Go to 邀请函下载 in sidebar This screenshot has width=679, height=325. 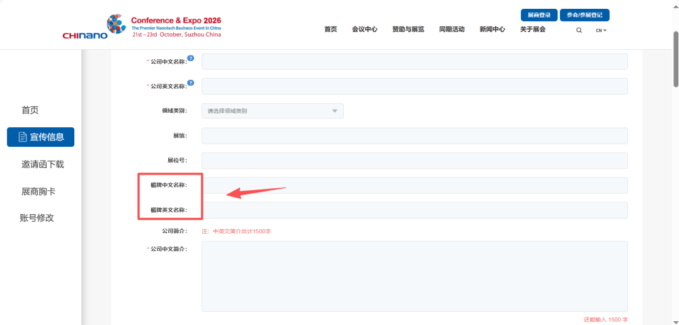click(x=42, y=164)
